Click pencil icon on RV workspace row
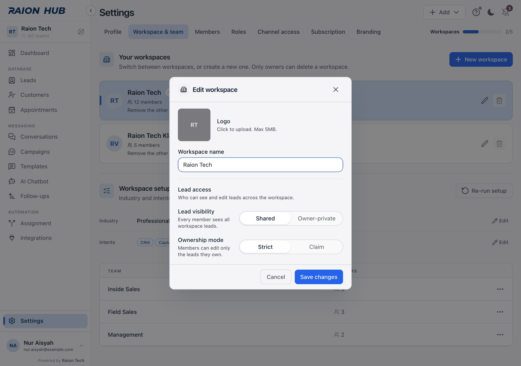Screen dimensions: 521x366 pyautogui.click(x=485, y=143)
